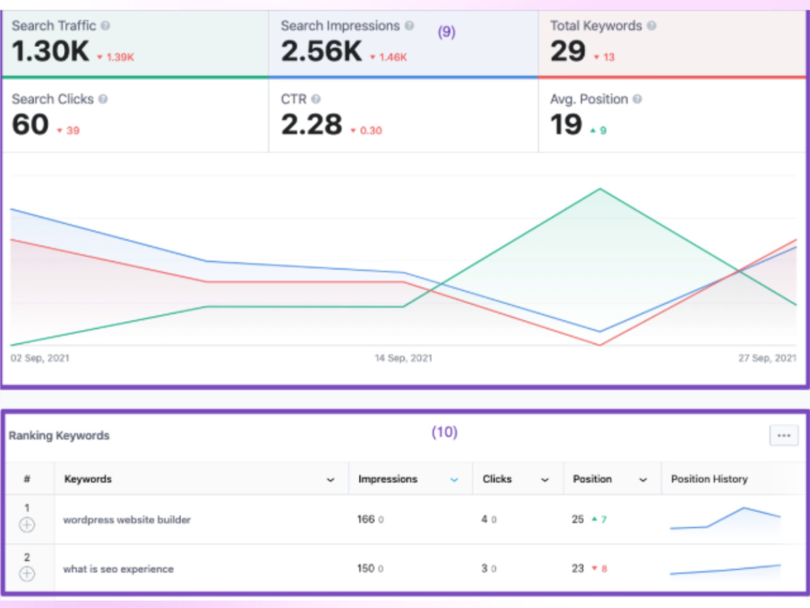Click keyword wordpress website builder
This screenshot has width=810, height=608.
[x=127, y=520]
